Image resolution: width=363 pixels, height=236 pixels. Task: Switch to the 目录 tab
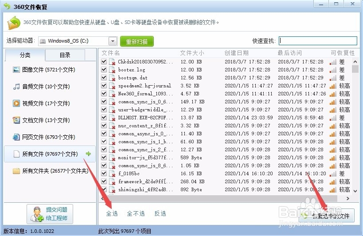click(65, 55)
